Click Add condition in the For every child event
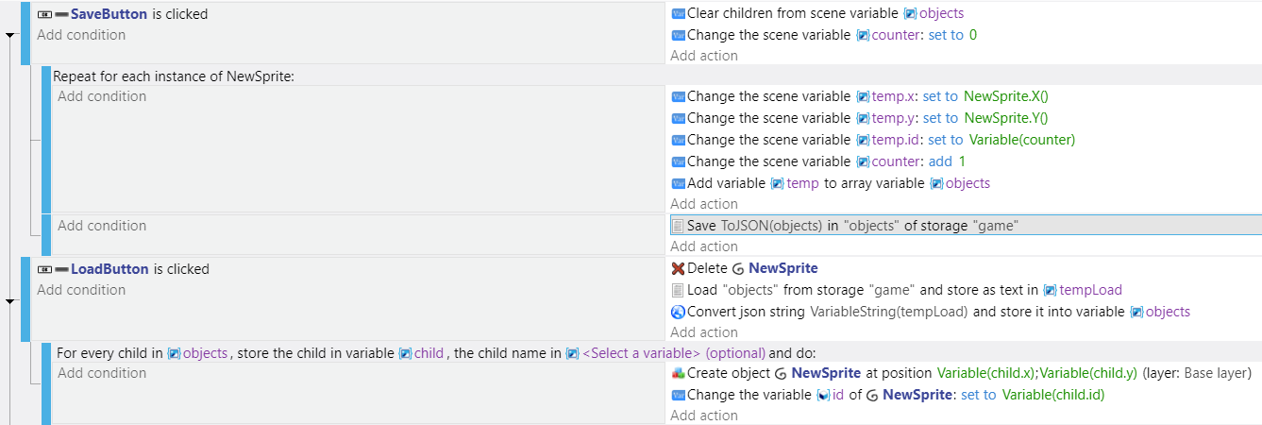Viewport: 1262px width, 425px height. coord(102,373)
